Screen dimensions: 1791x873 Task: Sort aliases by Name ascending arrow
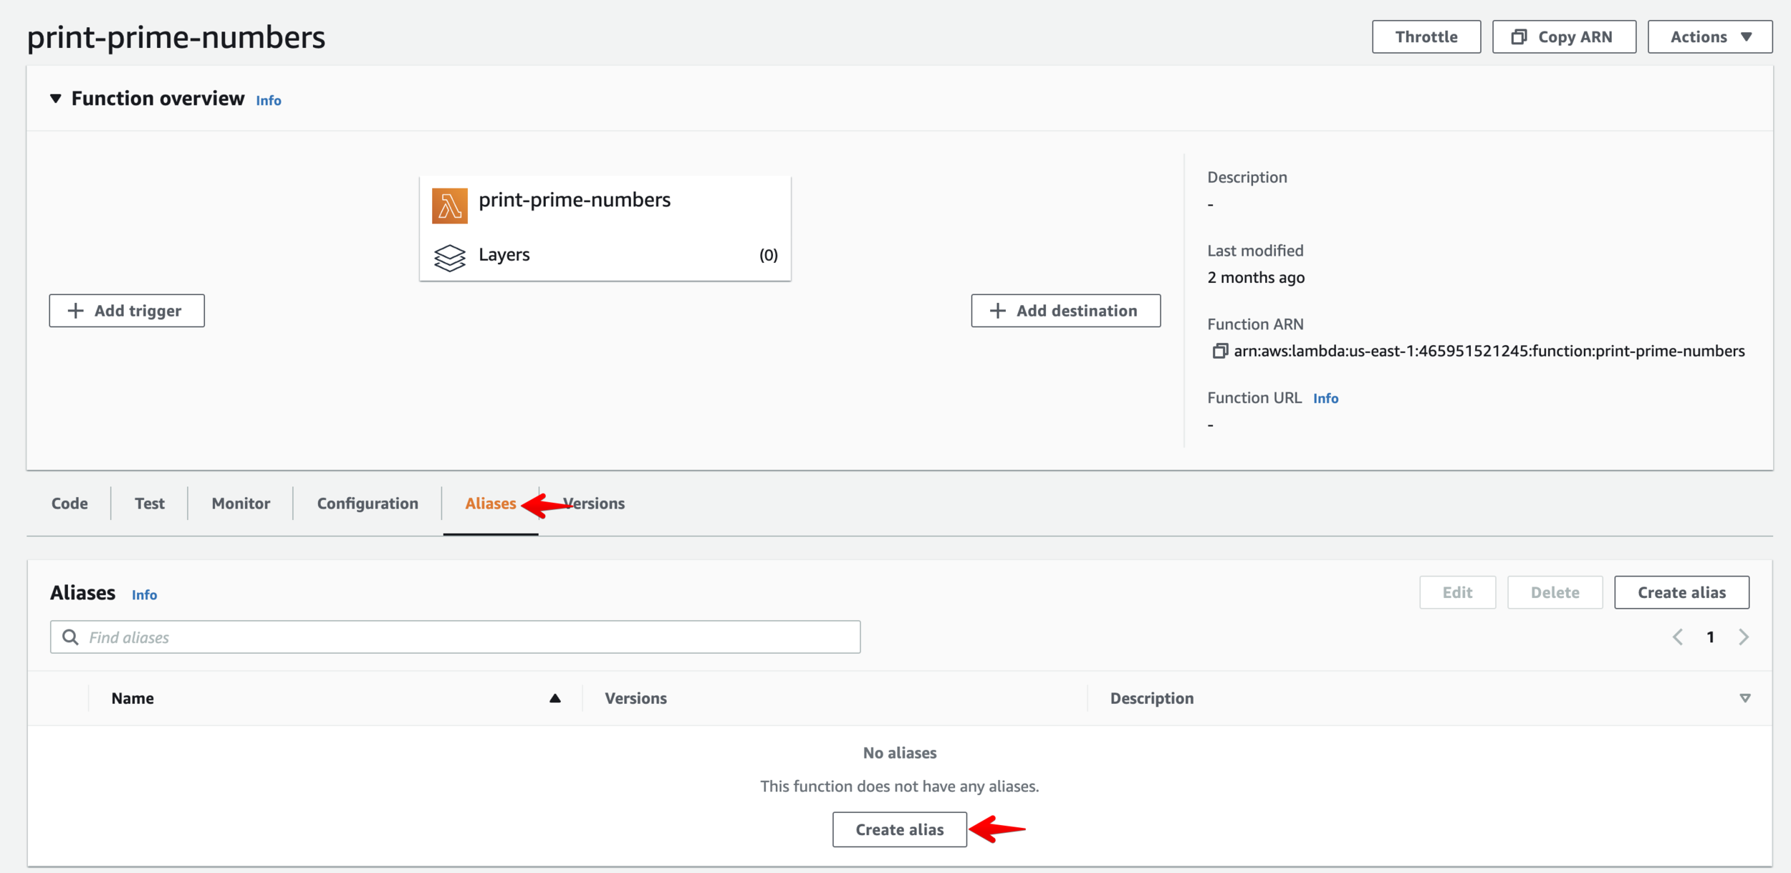click(554, 698)
